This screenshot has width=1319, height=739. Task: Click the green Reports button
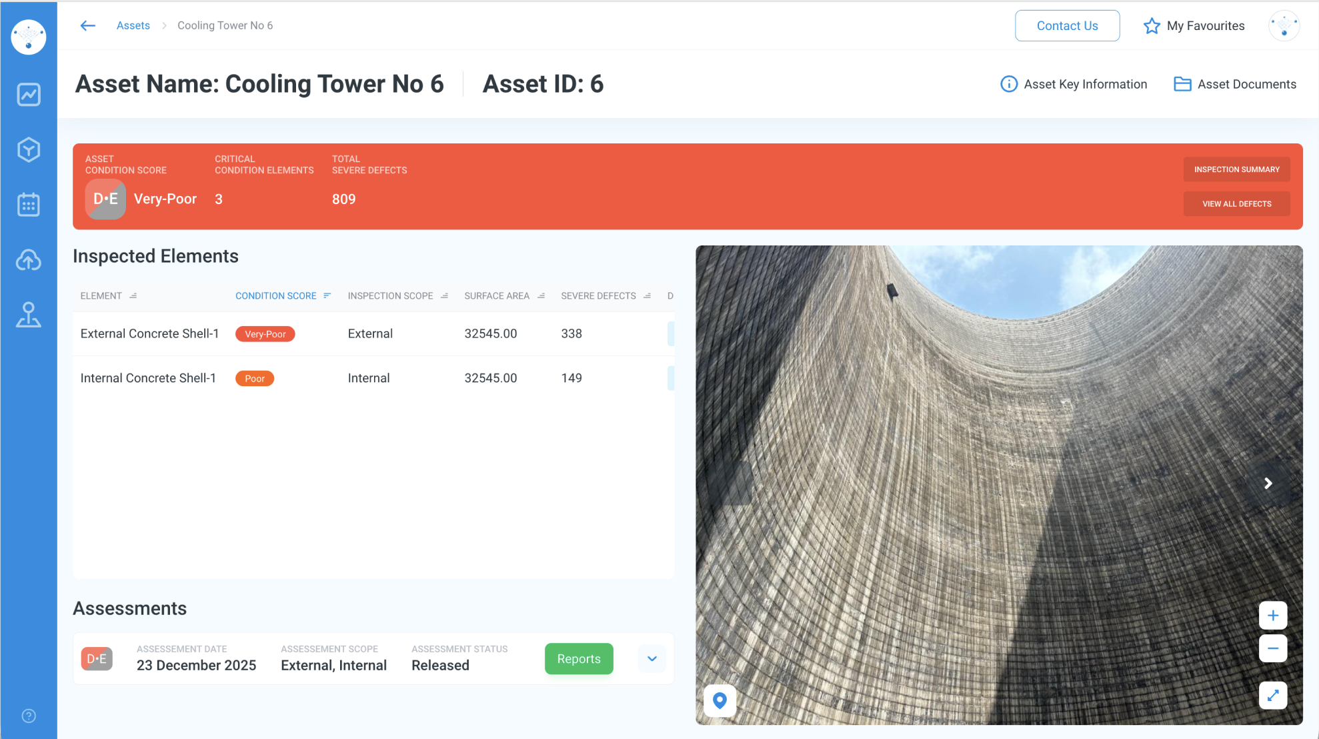coord(578,659)
